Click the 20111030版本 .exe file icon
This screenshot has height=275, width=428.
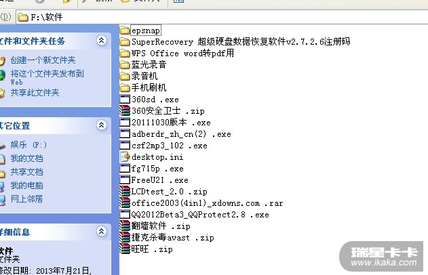tap(125, 122)
